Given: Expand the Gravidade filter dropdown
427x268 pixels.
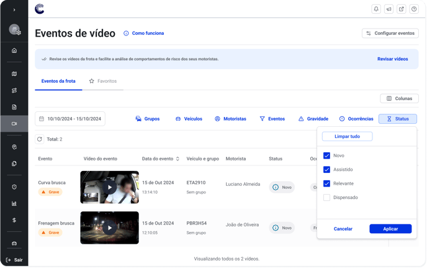Looking at the screenshot, I should pos(313,119).
